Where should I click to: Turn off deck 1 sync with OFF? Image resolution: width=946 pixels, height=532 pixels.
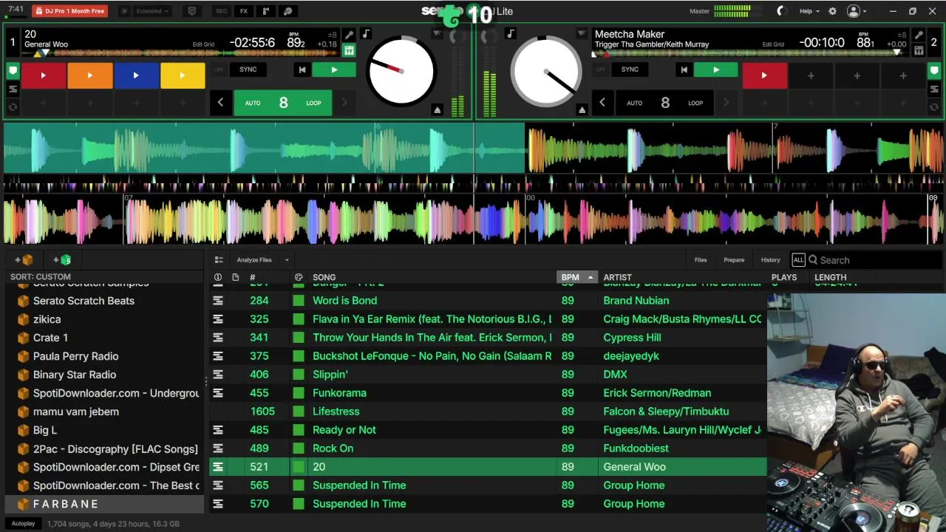[219, 69]
